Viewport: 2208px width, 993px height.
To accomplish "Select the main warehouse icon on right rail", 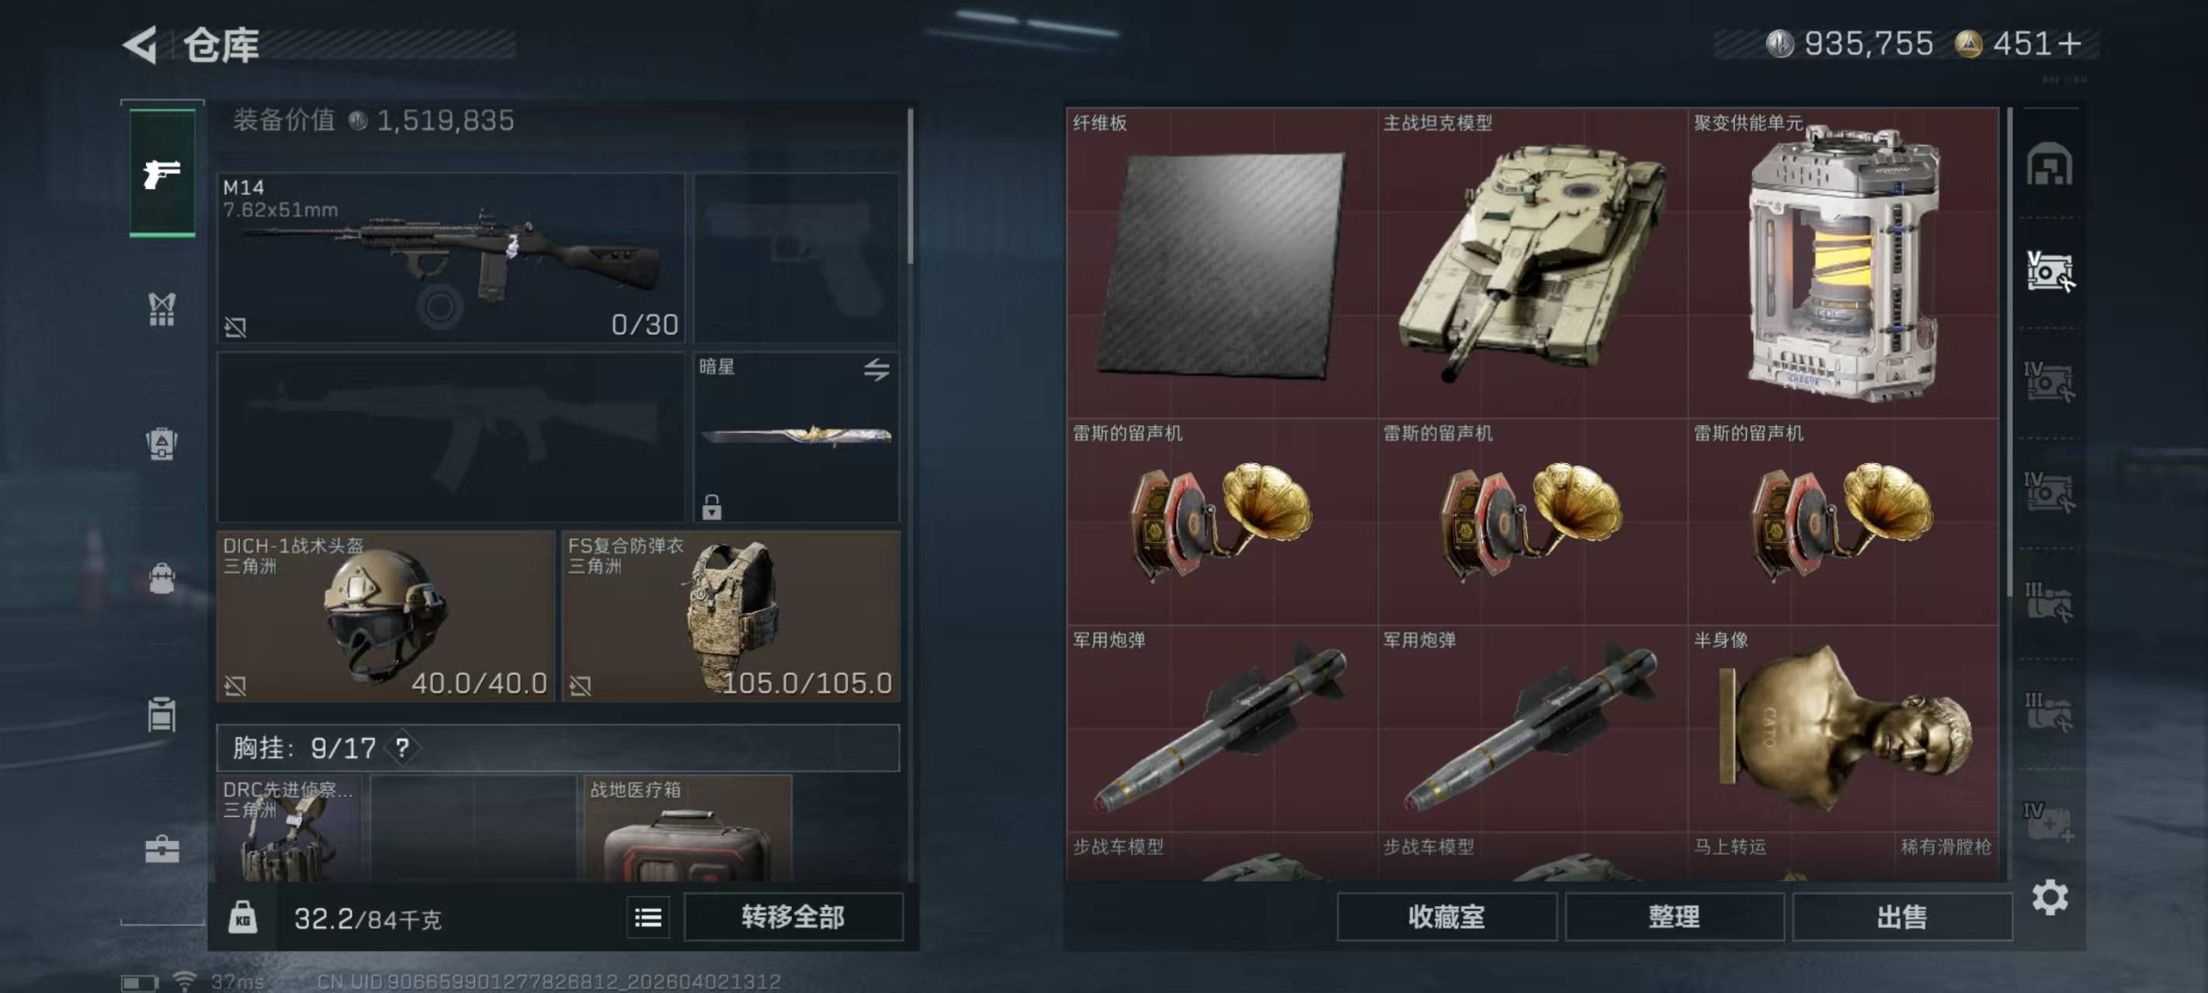I will [x=2050, y=164].
